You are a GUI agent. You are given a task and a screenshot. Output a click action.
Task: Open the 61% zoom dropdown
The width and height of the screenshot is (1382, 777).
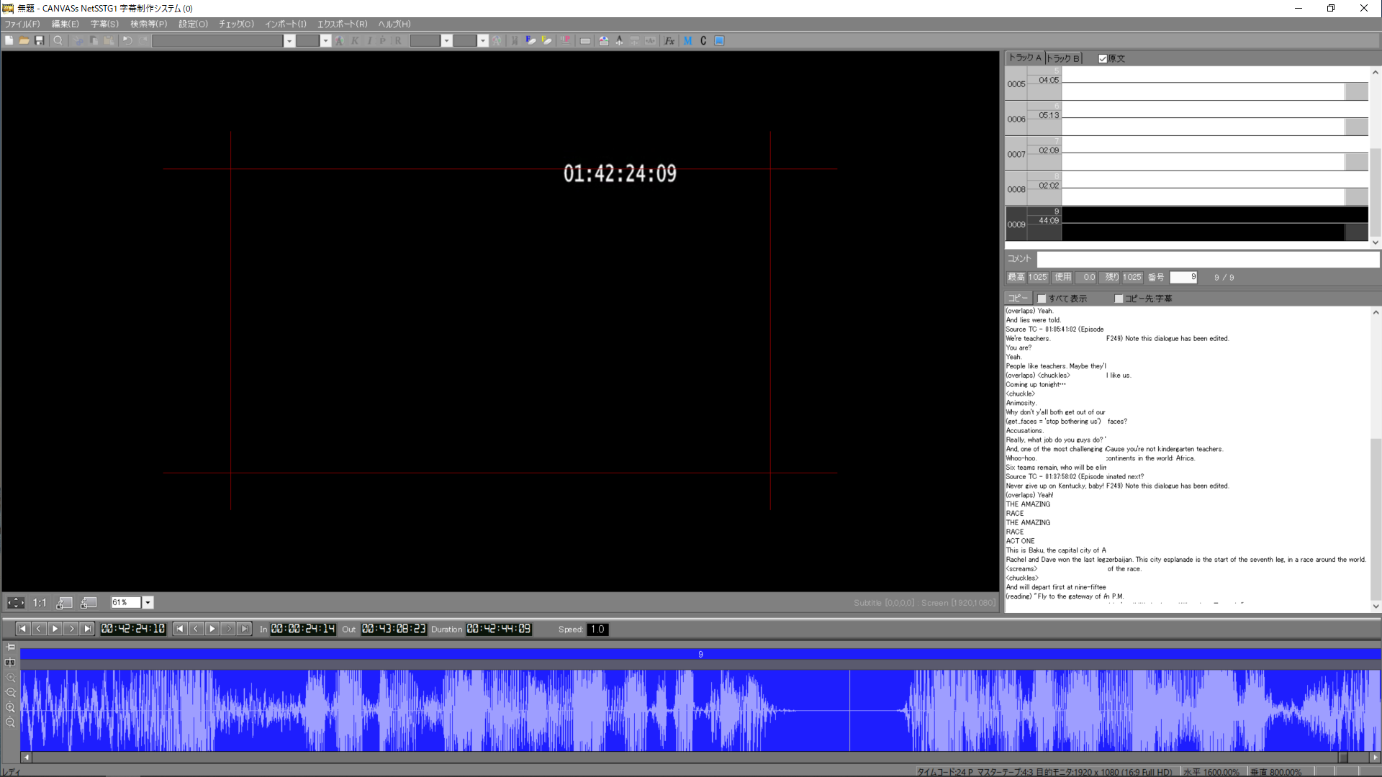click(x=148, y=603)
